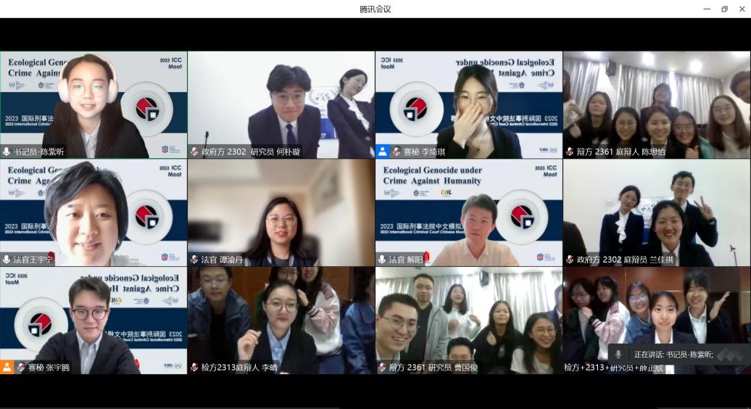Click microphone icon beside 法官 解阳
Viewport: 751px width, 409px height.
(382, 260)
